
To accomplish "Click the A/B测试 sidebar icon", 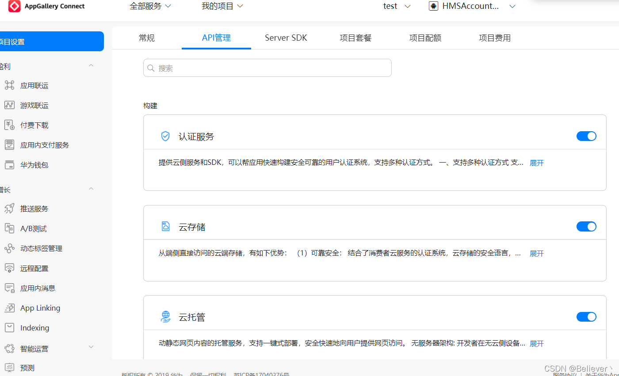I will [x=9, y=228].
